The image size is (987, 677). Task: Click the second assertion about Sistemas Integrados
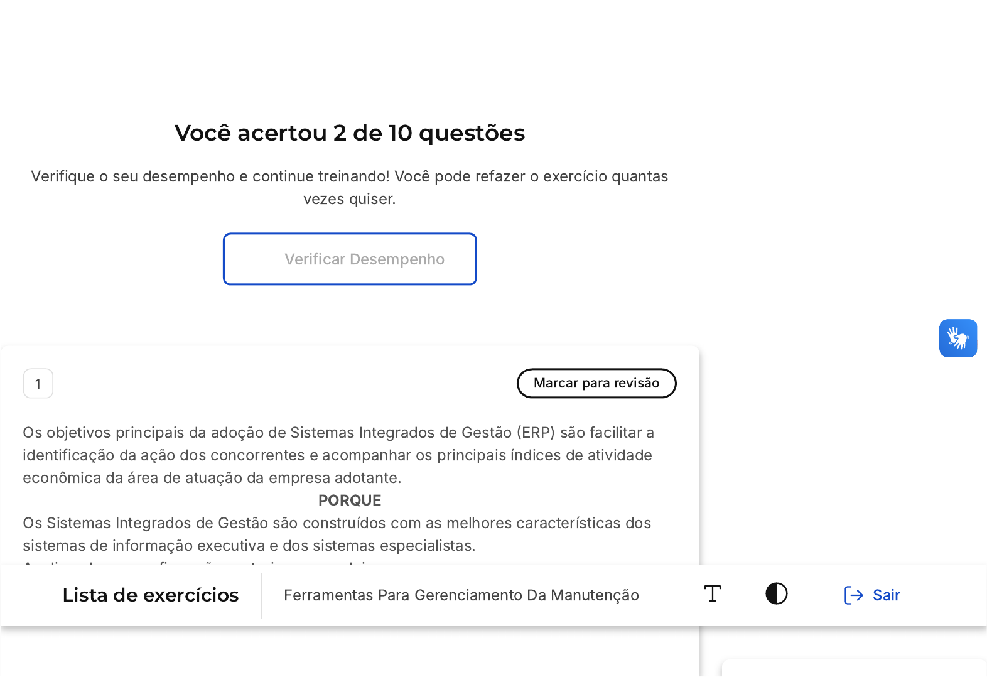[x=337, y=534]
